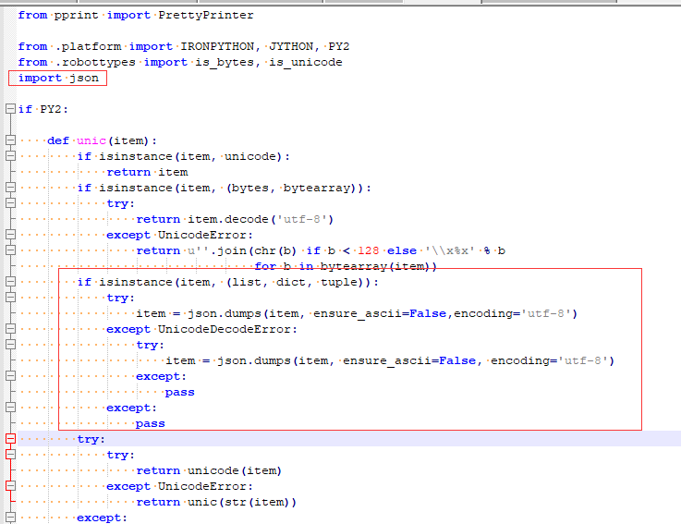Click '.robottypes' in the third import line
681x524 pixels.
[95, 62]
